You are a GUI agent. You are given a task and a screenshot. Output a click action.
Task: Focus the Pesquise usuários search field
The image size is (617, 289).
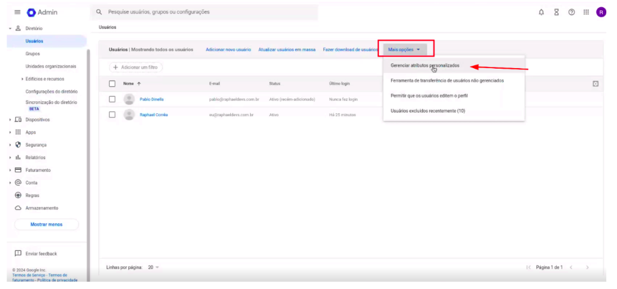click(x=205, y=12)
